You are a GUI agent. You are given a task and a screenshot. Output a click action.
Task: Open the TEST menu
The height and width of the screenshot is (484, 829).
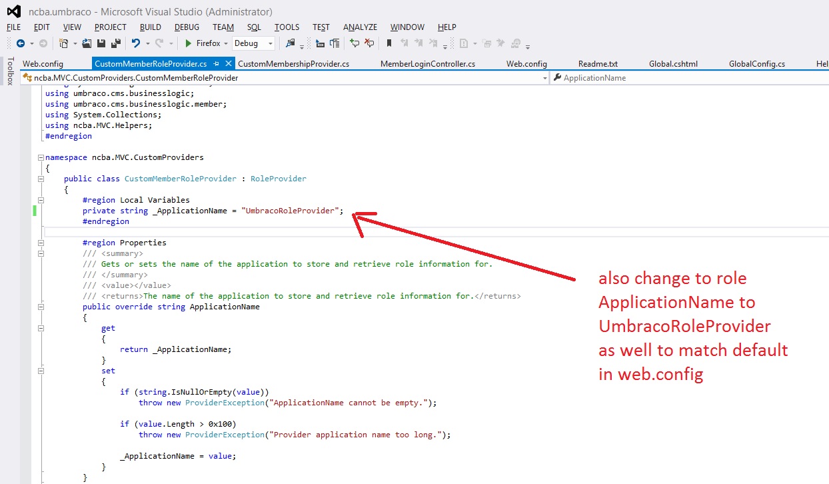tap(321, 27)
